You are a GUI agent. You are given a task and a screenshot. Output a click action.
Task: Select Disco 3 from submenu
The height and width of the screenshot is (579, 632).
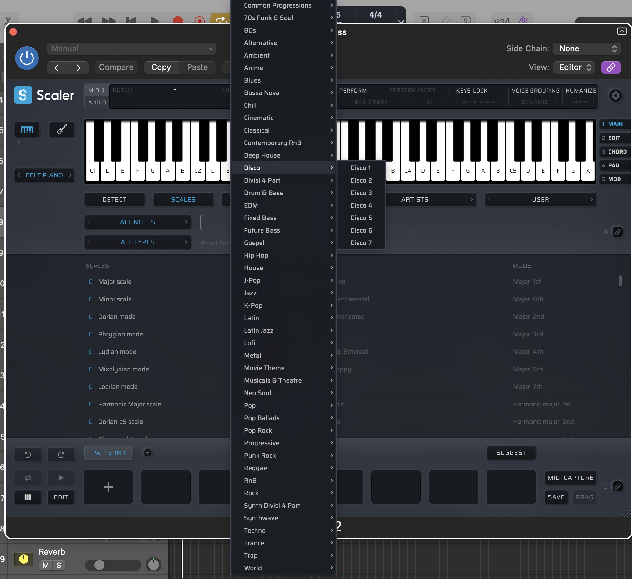coord(361,193)
